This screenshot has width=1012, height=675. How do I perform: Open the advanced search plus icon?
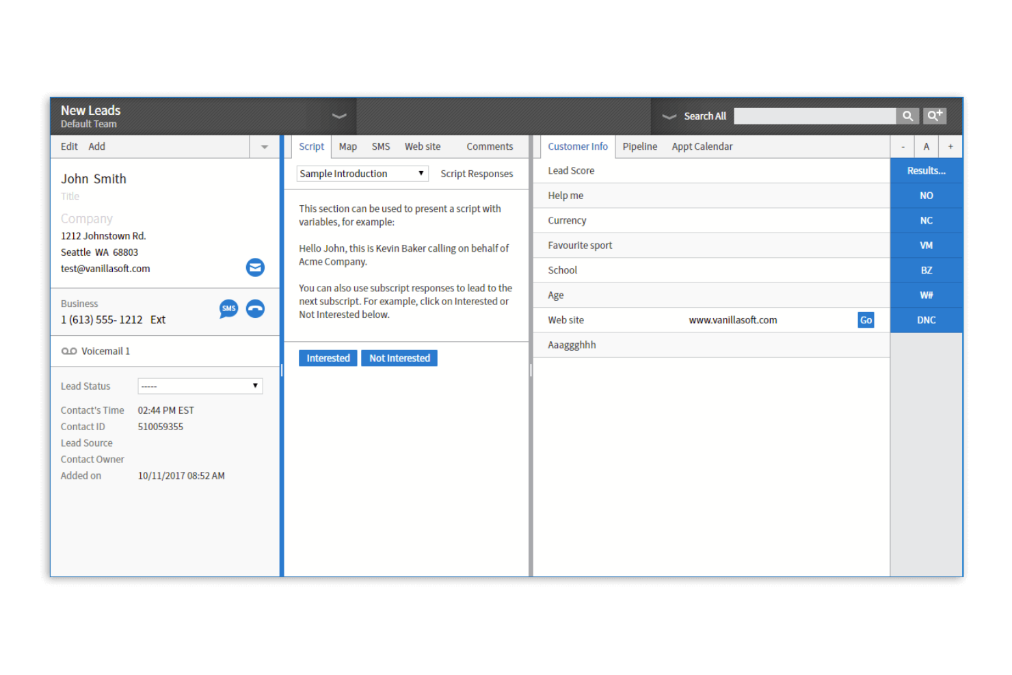pyautogui.click(x=935, y=116)
